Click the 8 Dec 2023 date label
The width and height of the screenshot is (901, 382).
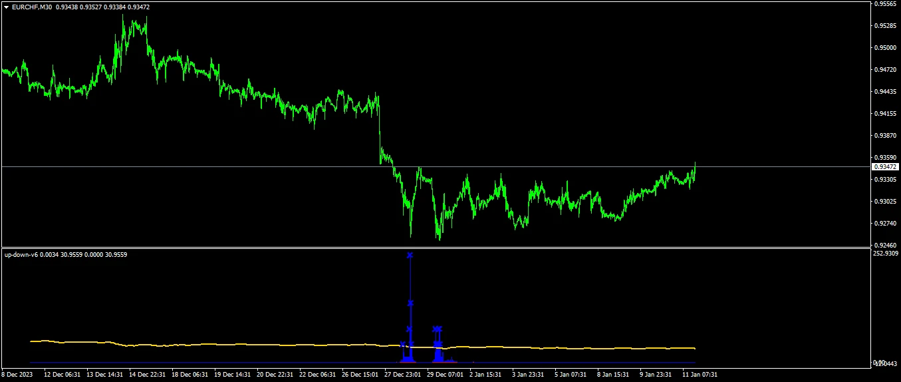(17, 374)
